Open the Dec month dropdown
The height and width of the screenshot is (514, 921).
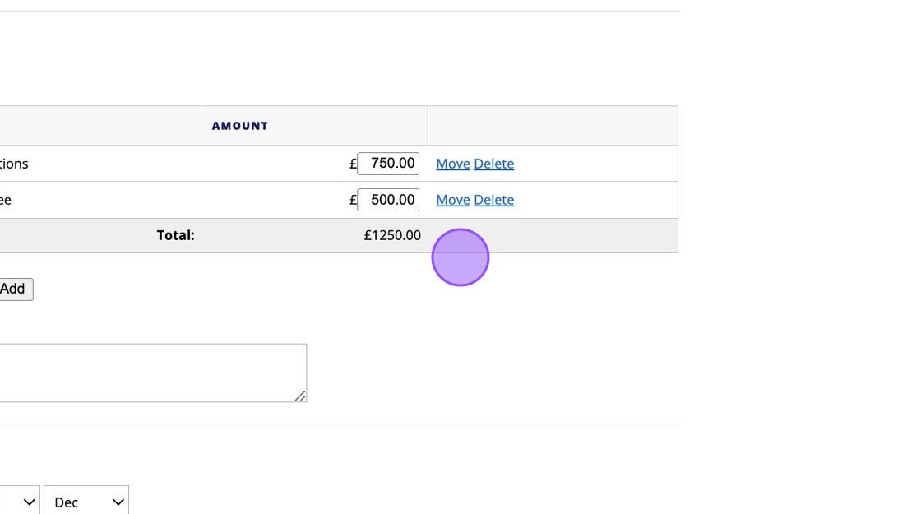click(x=87, y=502)
